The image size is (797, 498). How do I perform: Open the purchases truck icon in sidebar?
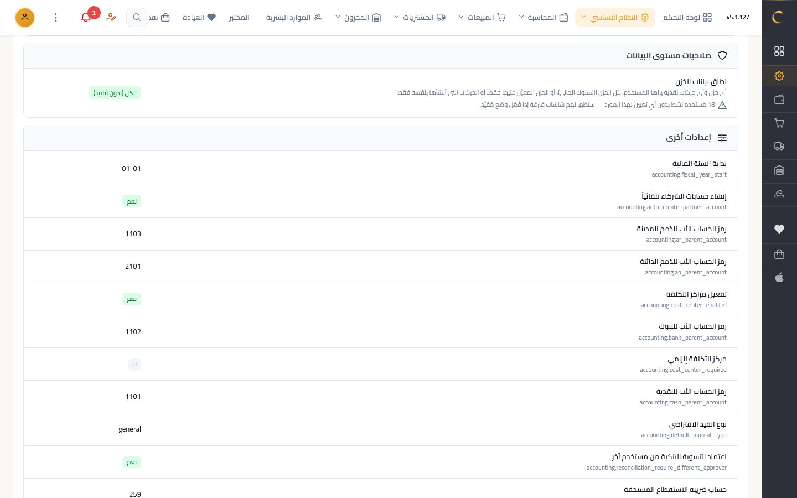pyautogui.click(x=779, y=147)
